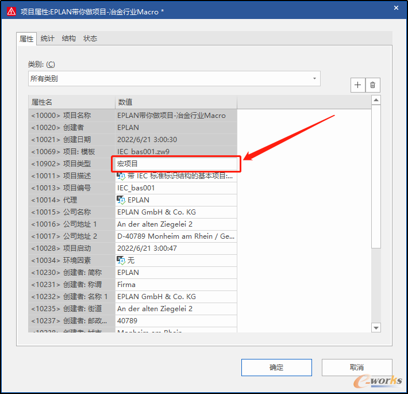Select the <10000> 项目名称 row label
Image resolution: width=408 pixels, height=394 pixels.
[x=72, y=116]
